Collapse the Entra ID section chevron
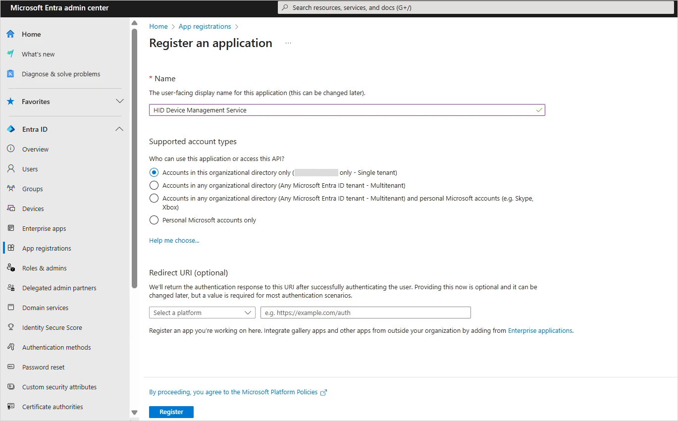Viewport: 678px width, 421px height. tap(119, 129)
